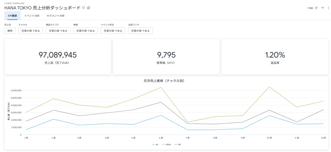Open the 会員ランク filter dropdown
This screenshot has width=331, height=152.
pyautogui.click(x=140, y=31)
